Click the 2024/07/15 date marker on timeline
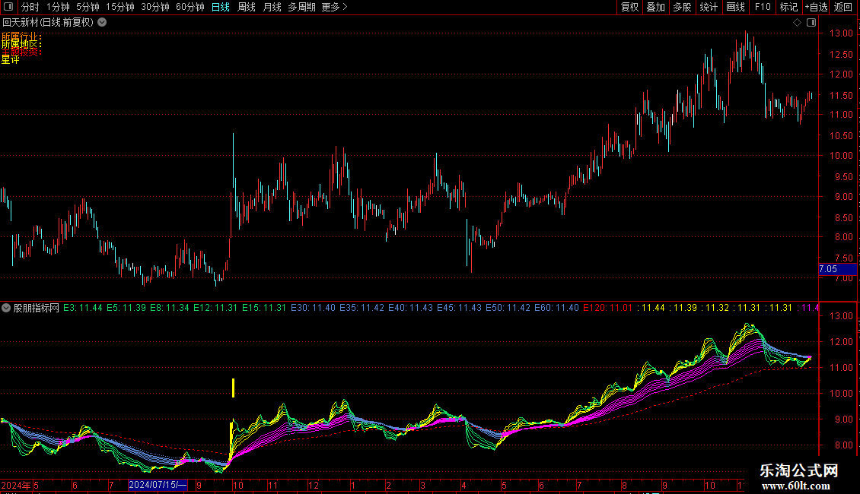Viewport: 860px width, 494px height. coord(158,485)
